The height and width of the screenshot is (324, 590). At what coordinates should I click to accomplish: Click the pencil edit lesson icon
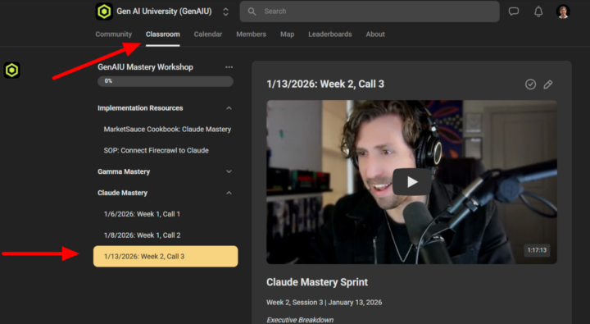click(x=548, y=84)
